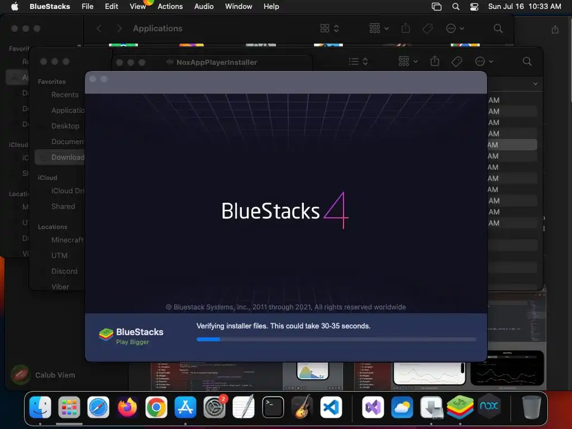This screenshot has height=429, width=572.
Task: Click the BlueStacks Play Bigger logo
Action: tap(131, 336)
